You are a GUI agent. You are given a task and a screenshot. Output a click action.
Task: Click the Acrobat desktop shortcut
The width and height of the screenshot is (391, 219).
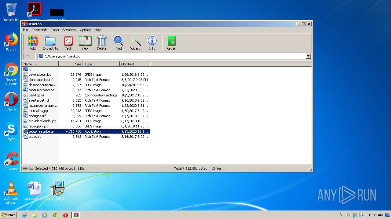pos(34,11)
